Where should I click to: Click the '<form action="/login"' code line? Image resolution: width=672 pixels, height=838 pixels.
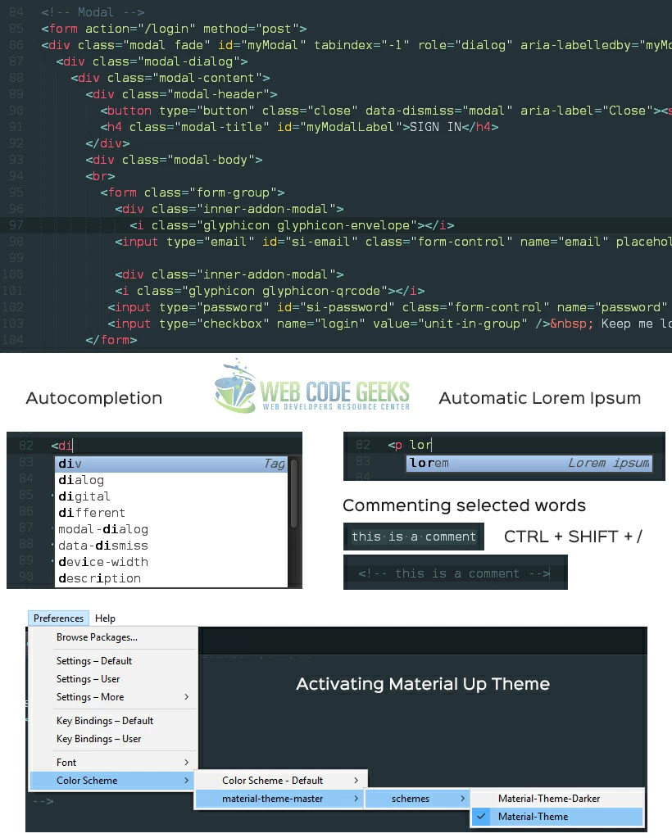tap(174, 29)
